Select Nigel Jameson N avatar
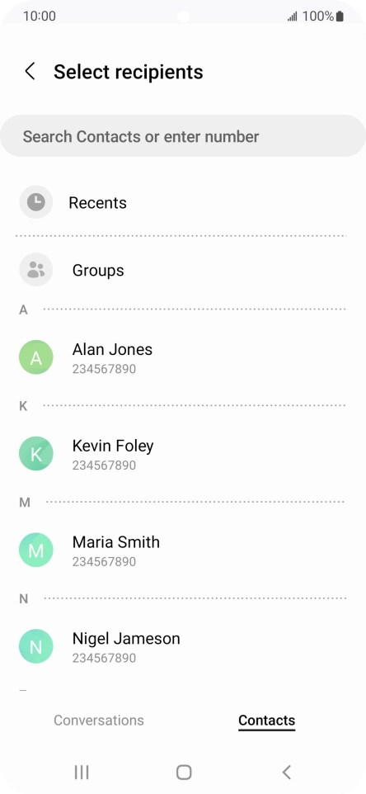 click(36, 645)
